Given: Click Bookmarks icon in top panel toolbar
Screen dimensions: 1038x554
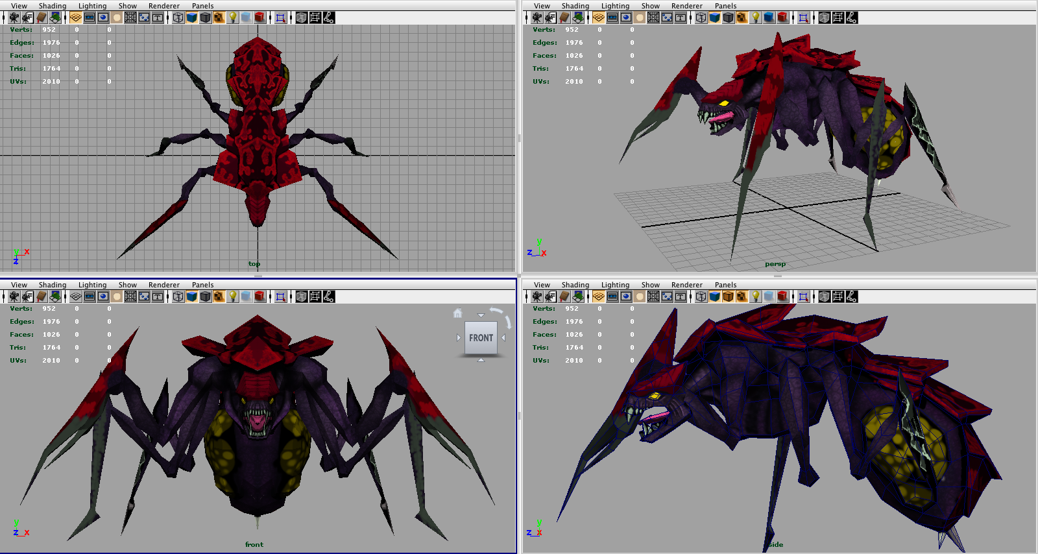Looking at the screenshot, I should tap(42, 18).
